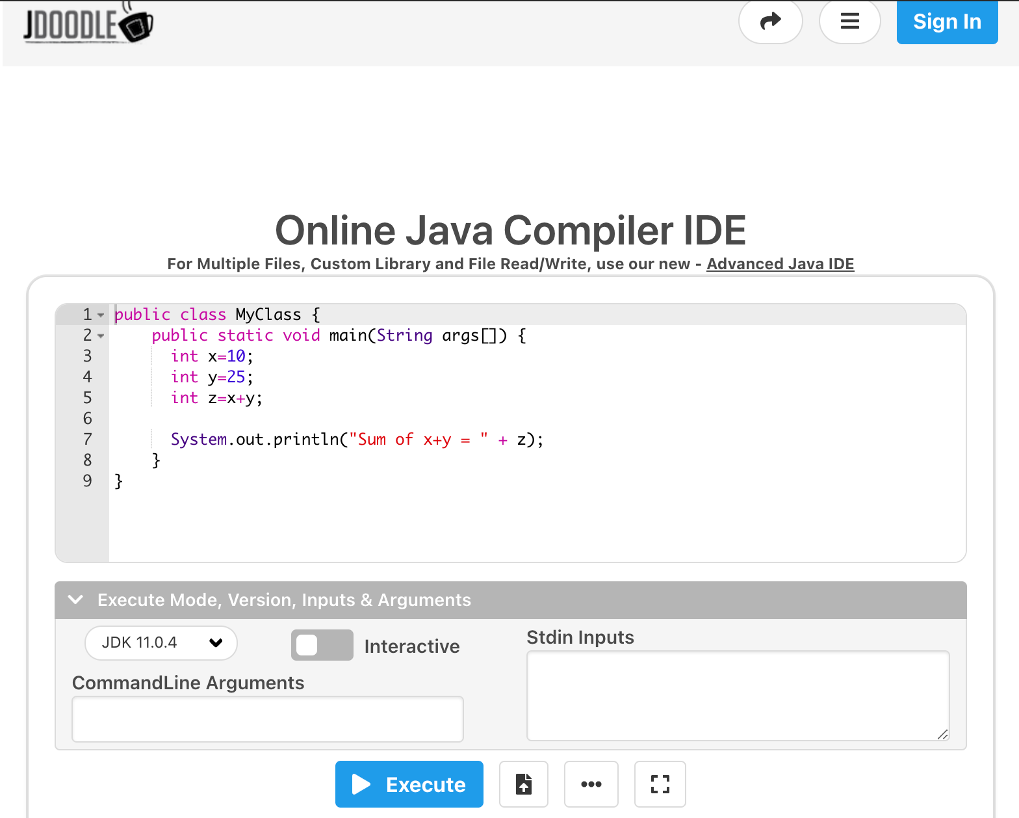Click the 'int x=10;' code line
Screen dimensions: 1019x818
click(212, 356)
